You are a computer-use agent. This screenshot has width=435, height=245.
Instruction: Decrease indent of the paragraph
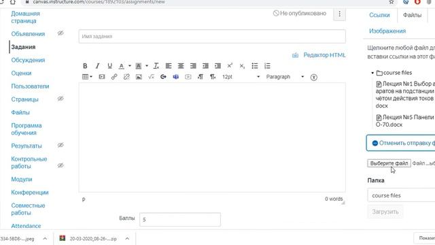click(205, 66)
